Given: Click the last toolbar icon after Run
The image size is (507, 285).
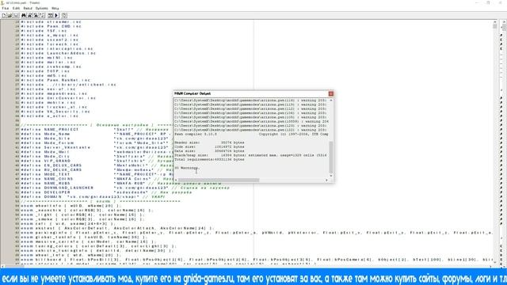Looking at the screenshot, I should (64, 15).
